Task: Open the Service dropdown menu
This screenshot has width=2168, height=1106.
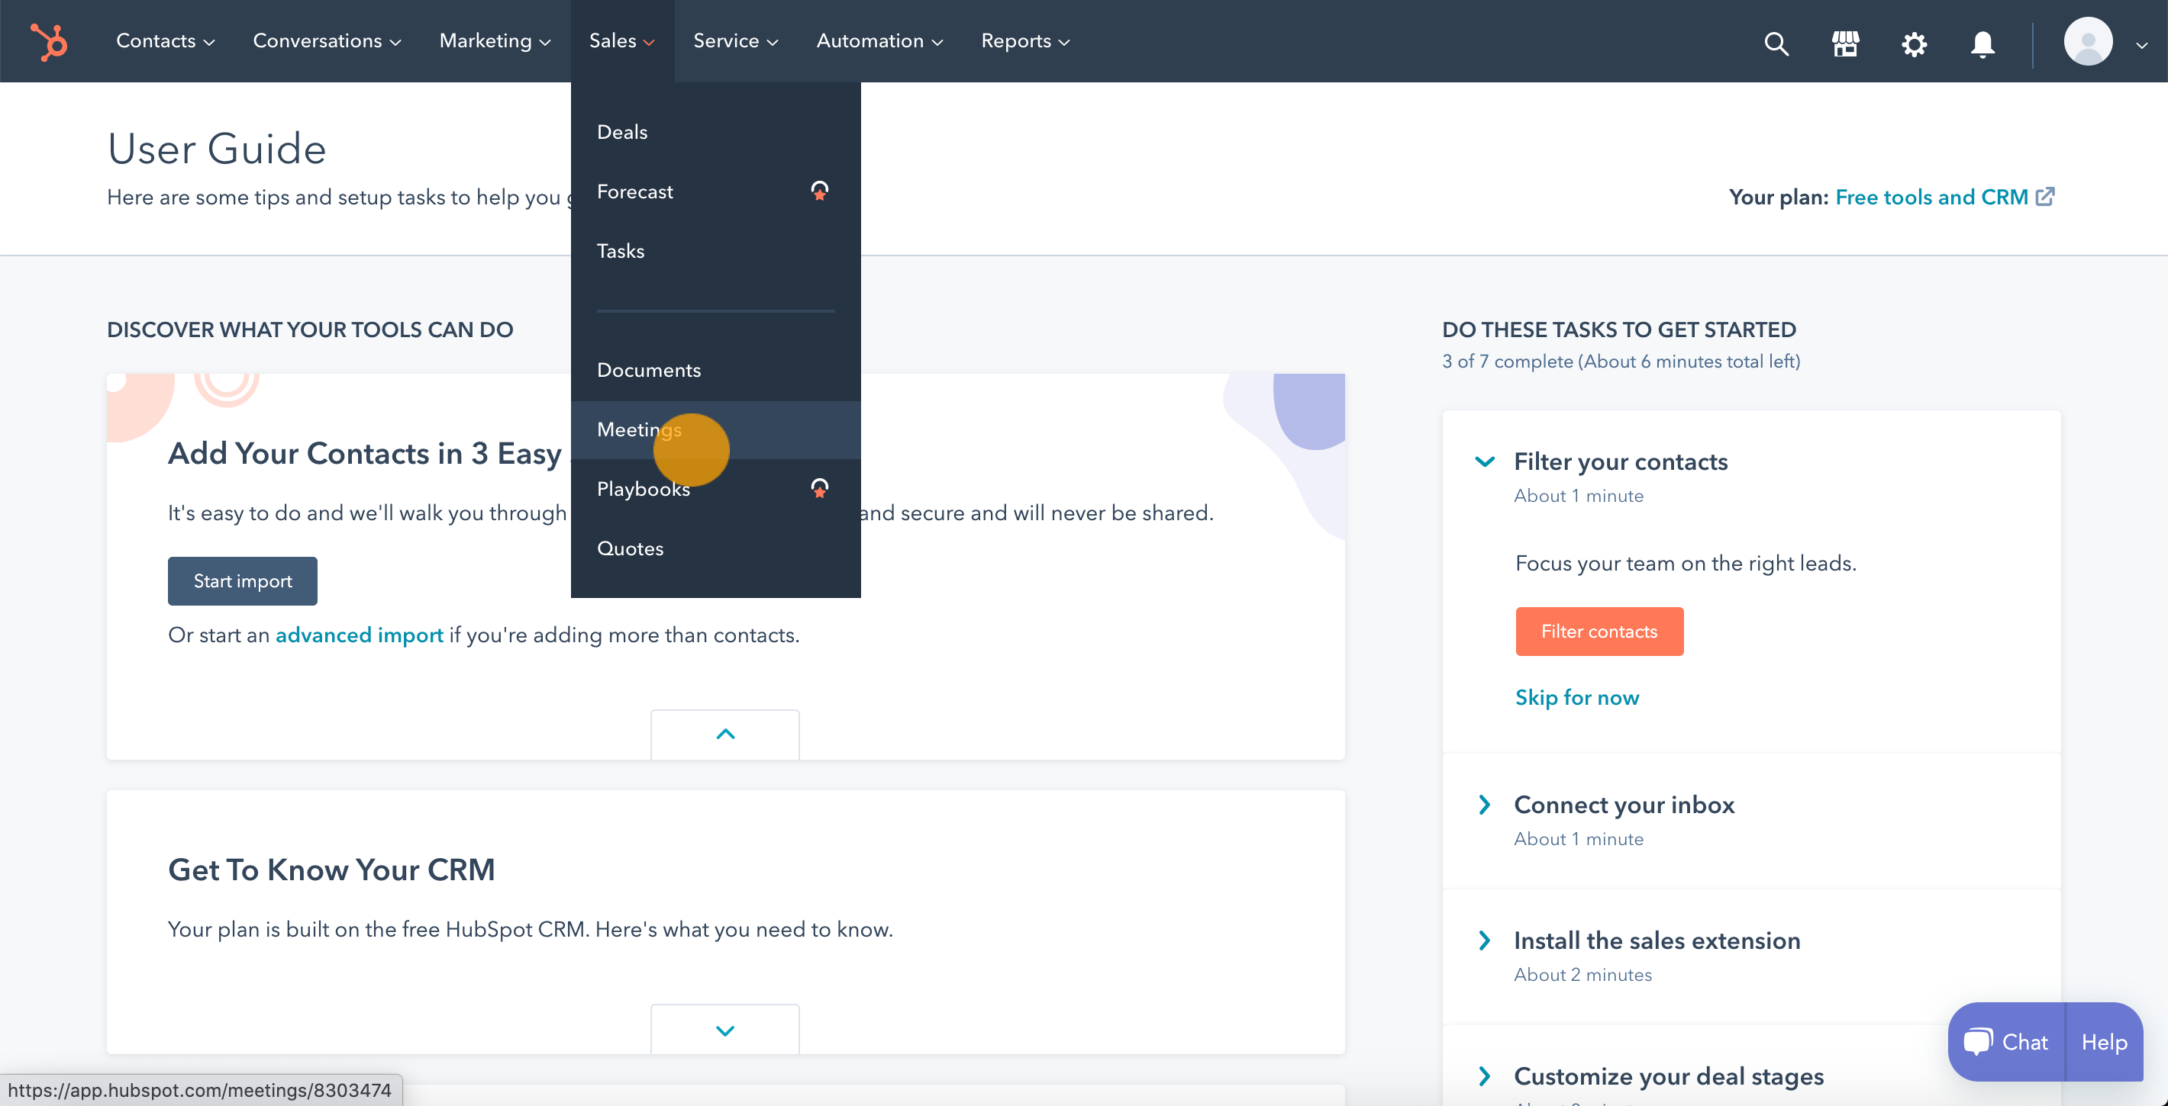Action: click(x=736, y=41)
